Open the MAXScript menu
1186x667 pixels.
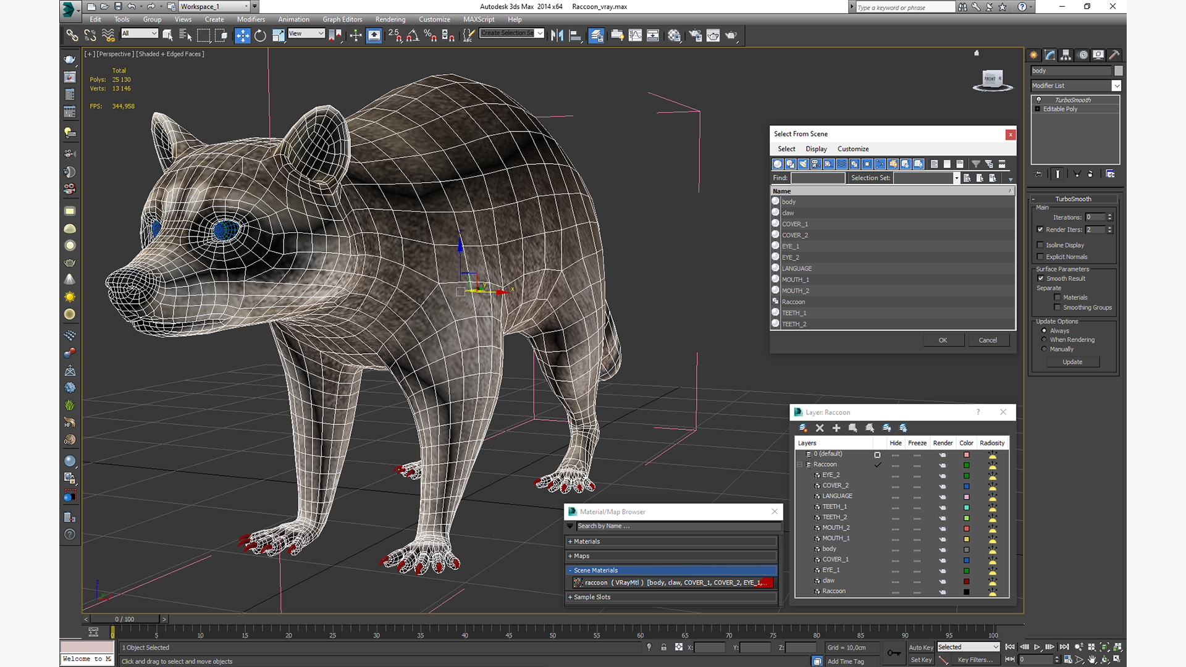[479, 19]
